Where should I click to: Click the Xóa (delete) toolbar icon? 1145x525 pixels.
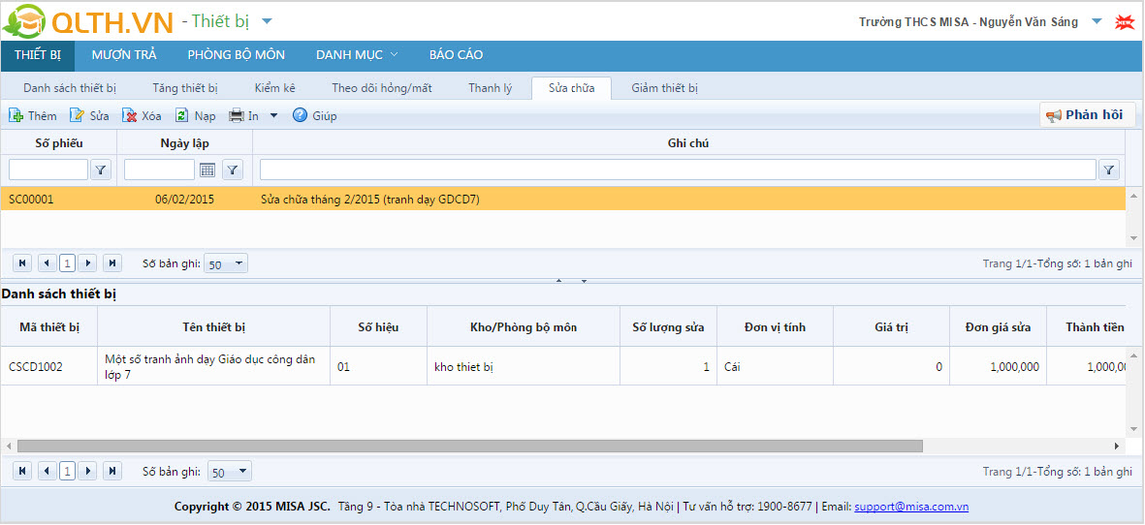130,115
